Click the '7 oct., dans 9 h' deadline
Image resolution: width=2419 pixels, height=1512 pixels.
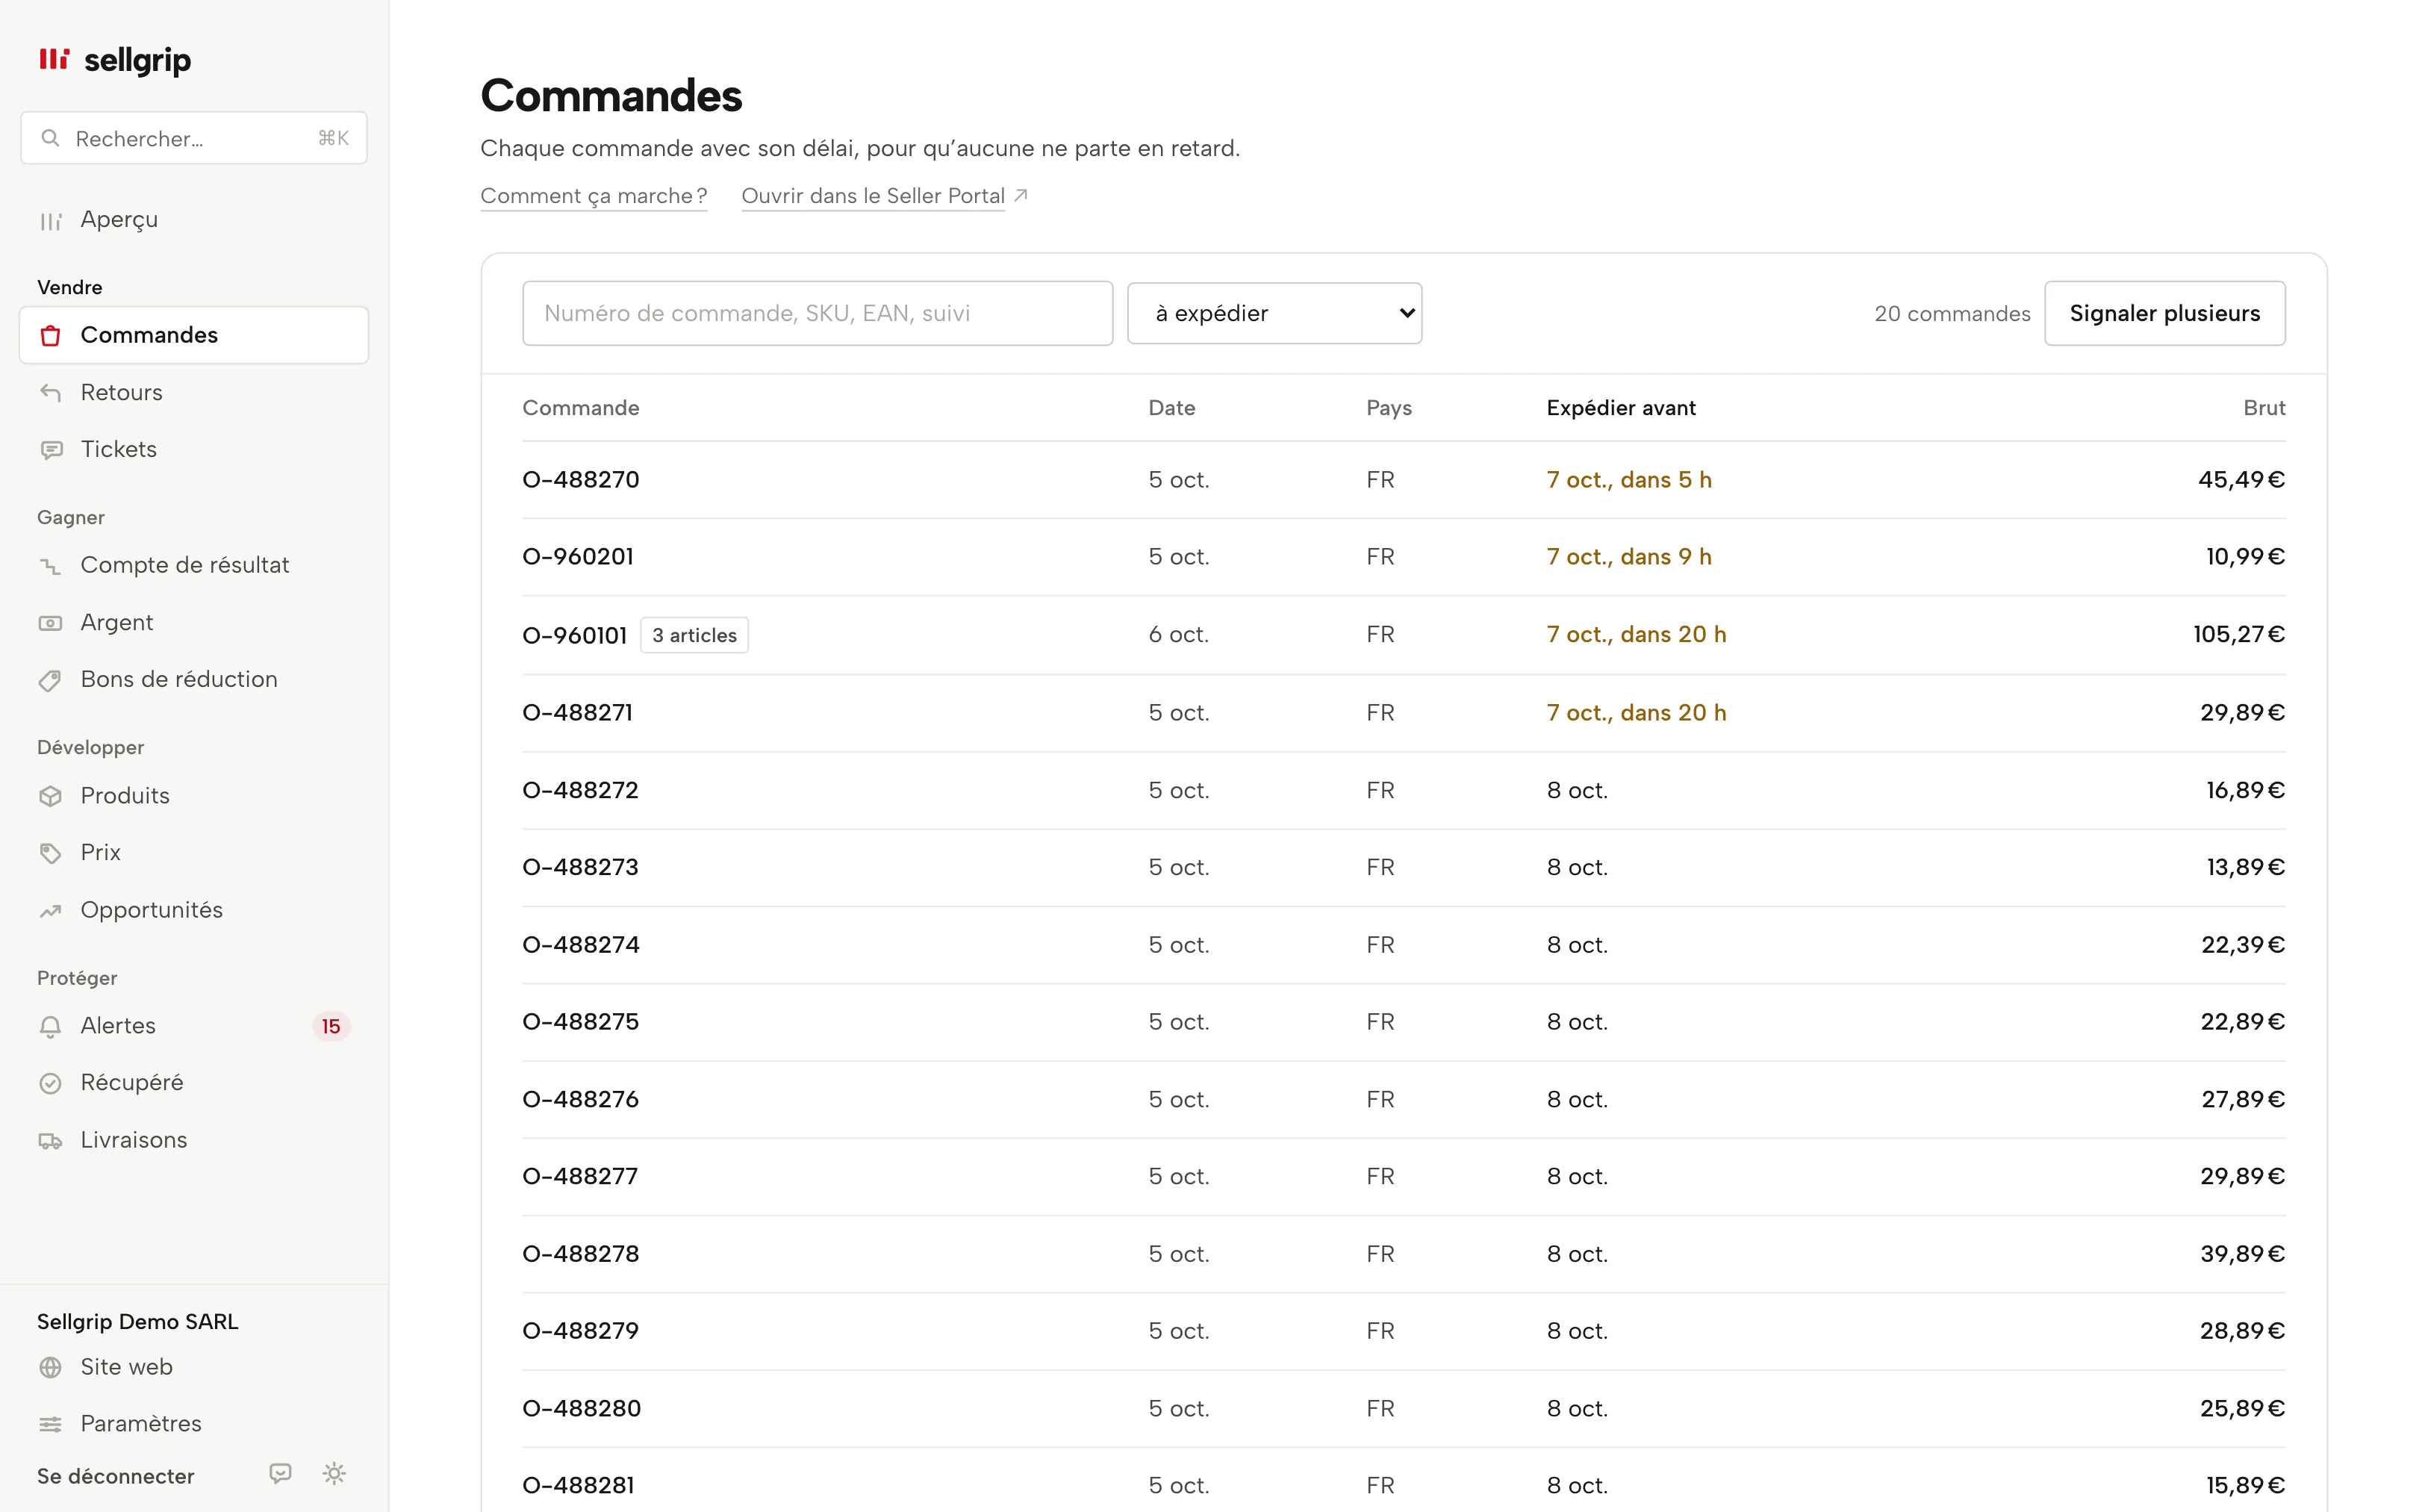[1628, 557]
